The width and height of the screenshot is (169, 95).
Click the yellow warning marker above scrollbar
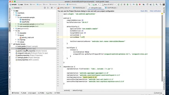(x=162, y=14)
